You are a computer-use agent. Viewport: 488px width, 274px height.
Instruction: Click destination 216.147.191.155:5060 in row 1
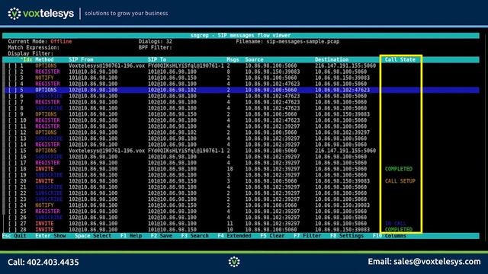345,66
